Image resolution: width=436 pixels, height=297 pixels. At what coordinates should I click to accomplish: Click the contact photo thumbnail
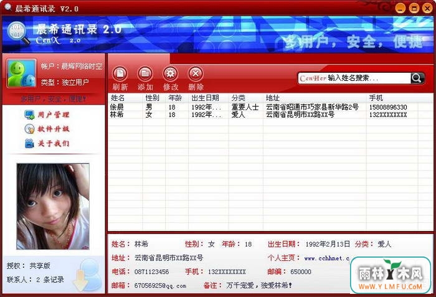click(x=53, y=206)
